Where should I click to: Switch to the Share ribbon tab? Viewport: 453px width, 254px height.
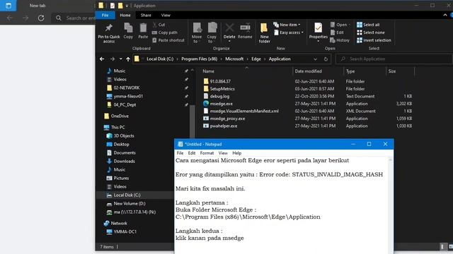[146, 16]
